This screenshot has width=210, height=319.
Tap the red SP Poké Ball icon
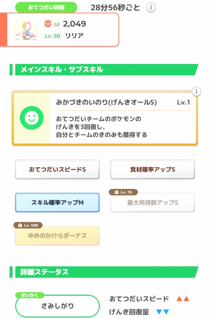coord(48,24)
